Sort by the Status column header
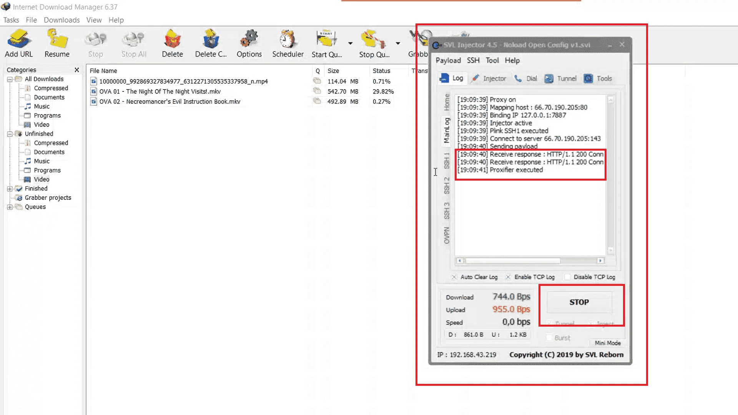The width and height of the screenshot is (738, 415). point(381,71)
